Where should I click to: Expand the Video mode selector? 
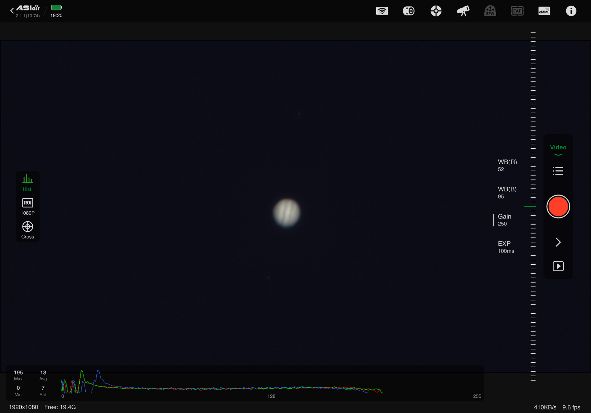pos(558,149)
